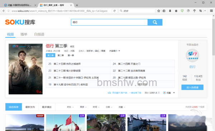Click the SOKU search input field
The image size is (215, 131).
pos(109,22)
